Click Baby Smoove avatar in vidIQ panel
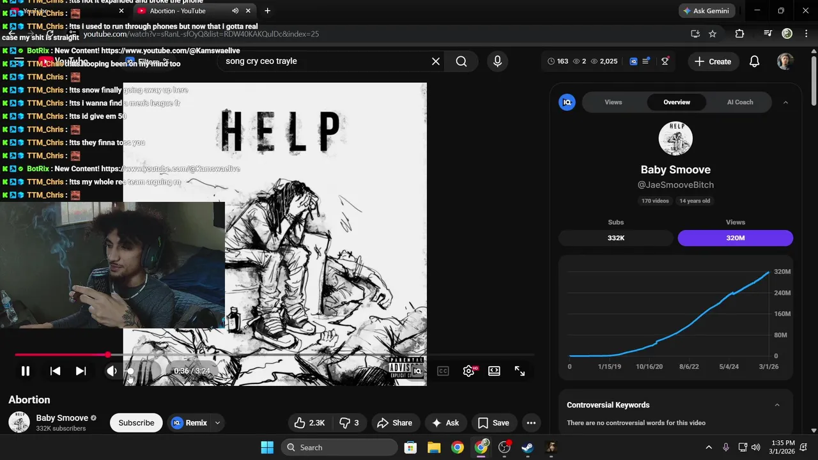This screenshot has width=818, height=460. coord(675,139)
